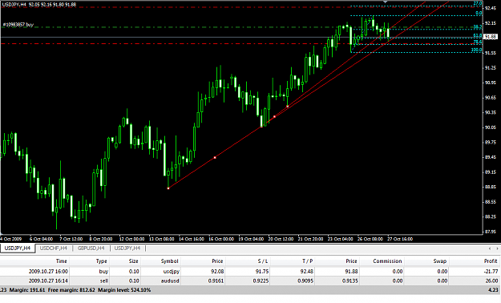Screen dimensions: 501x303
Task: Click the tab scroll left arrow
Action: point(490,248)
